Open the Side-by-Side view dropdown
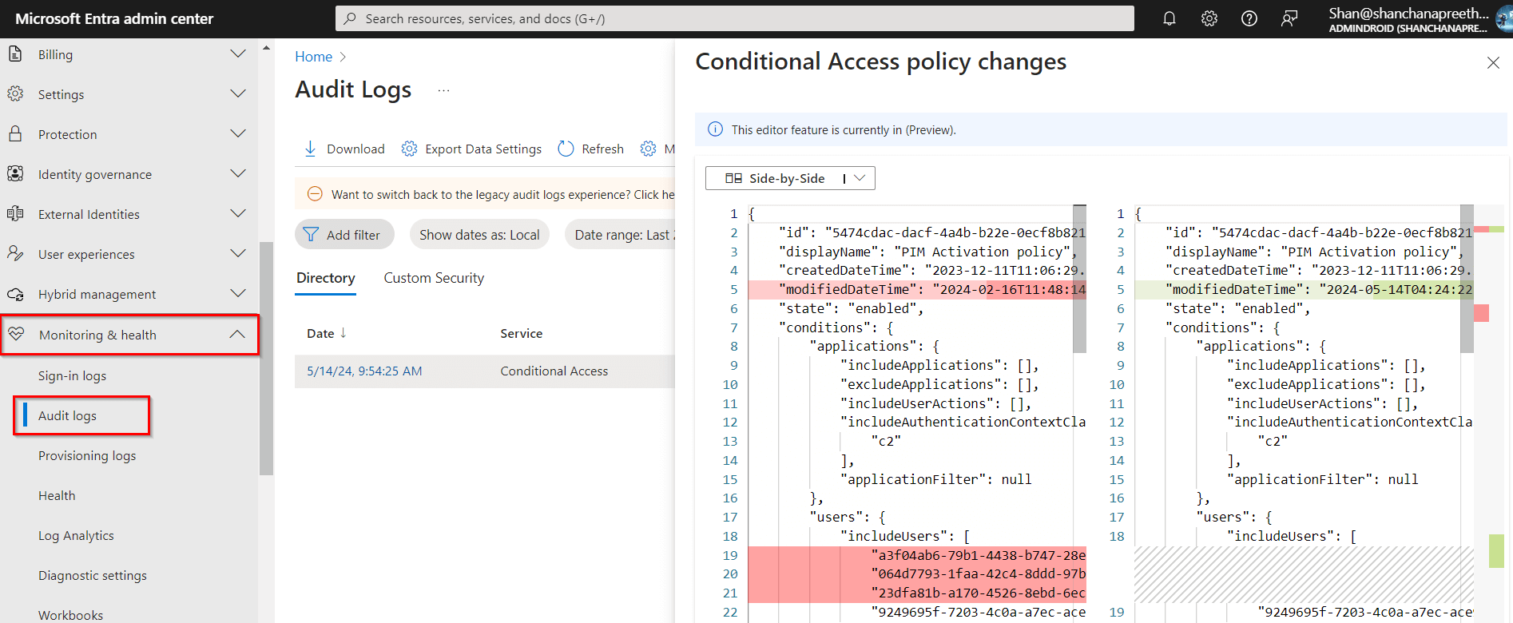 click(860, 178)
